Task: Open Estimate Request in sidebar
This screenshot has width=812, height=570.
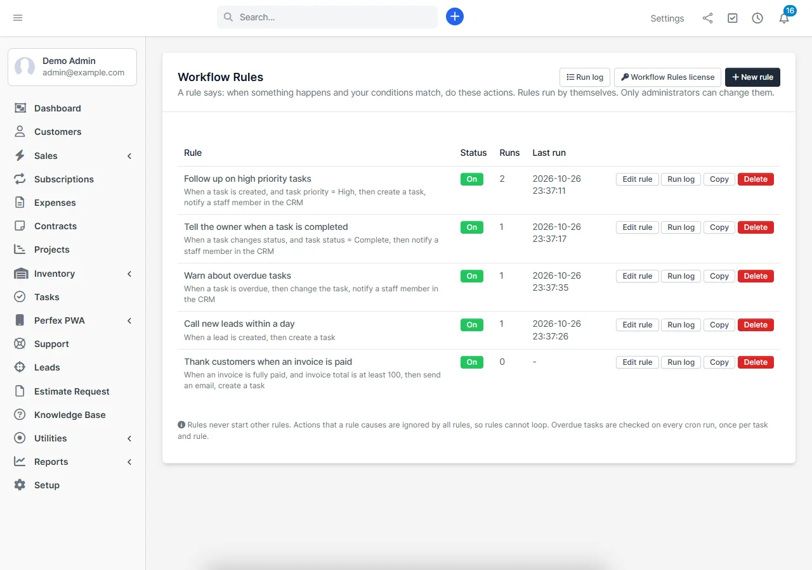Action: point(72,391)
